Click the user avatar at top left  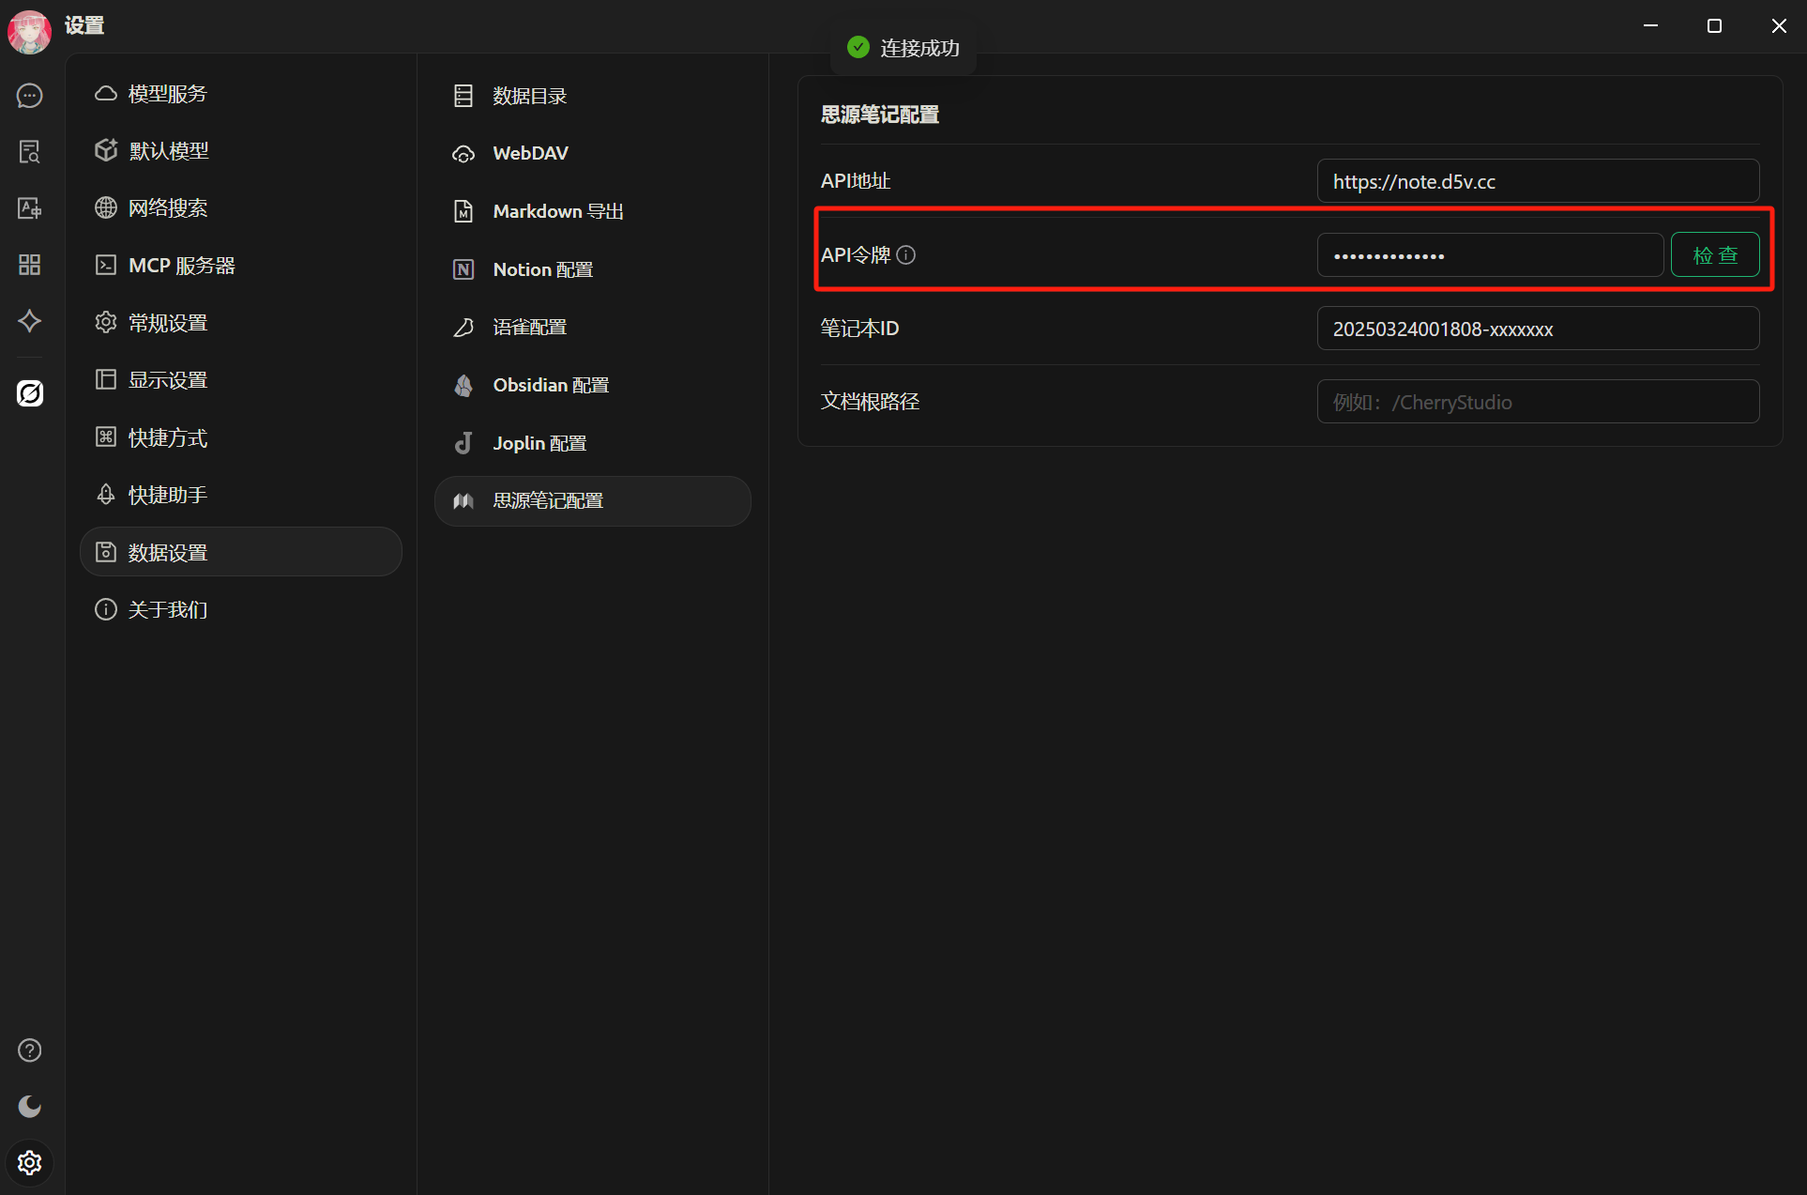tap(29, 30)
